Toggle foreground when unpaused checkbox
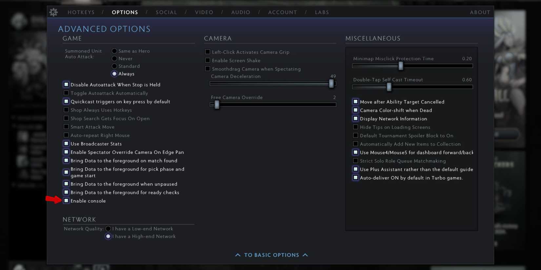Viewport: 541px width, 270px height. 66,184
